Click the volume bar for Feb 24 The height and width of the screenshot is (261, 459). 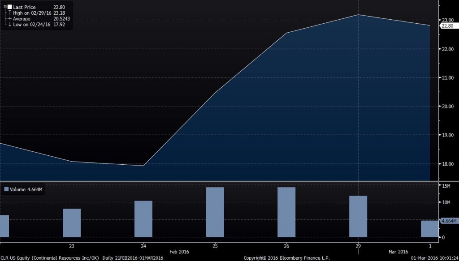[143, 218]
